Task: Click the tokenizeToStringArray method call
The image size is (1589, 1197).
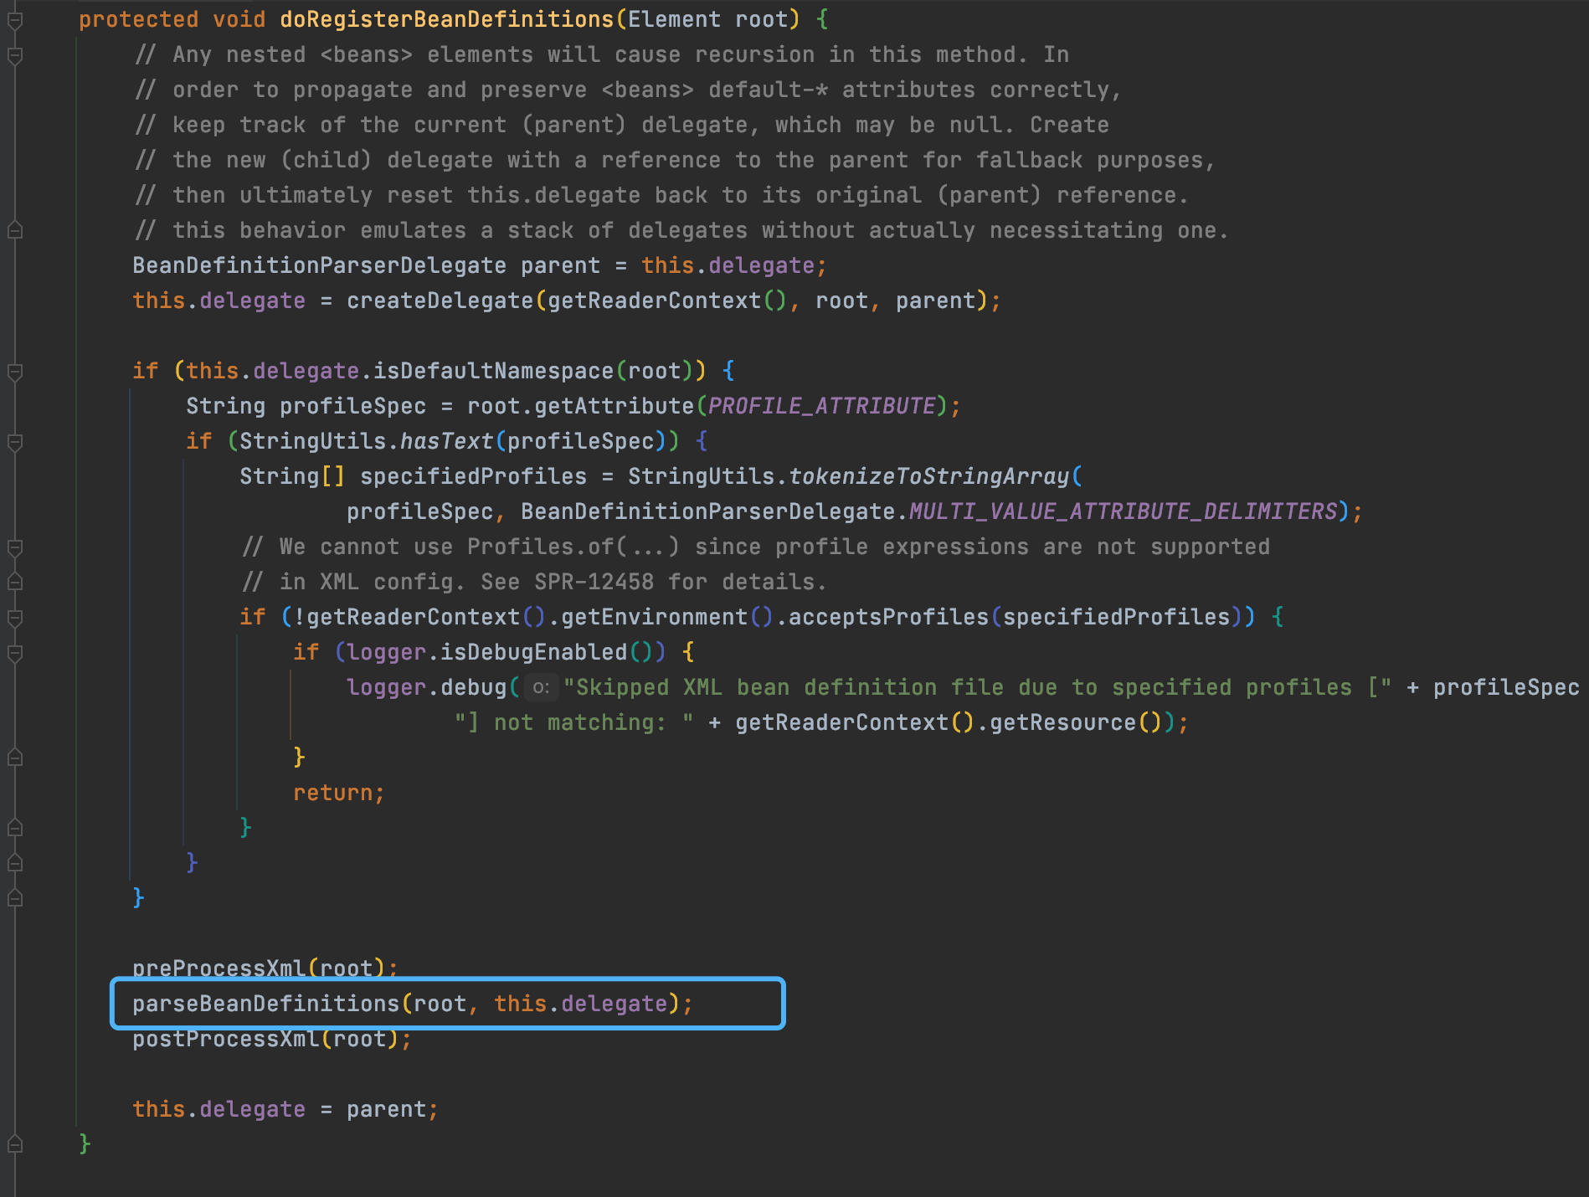Action: point(929,476)
